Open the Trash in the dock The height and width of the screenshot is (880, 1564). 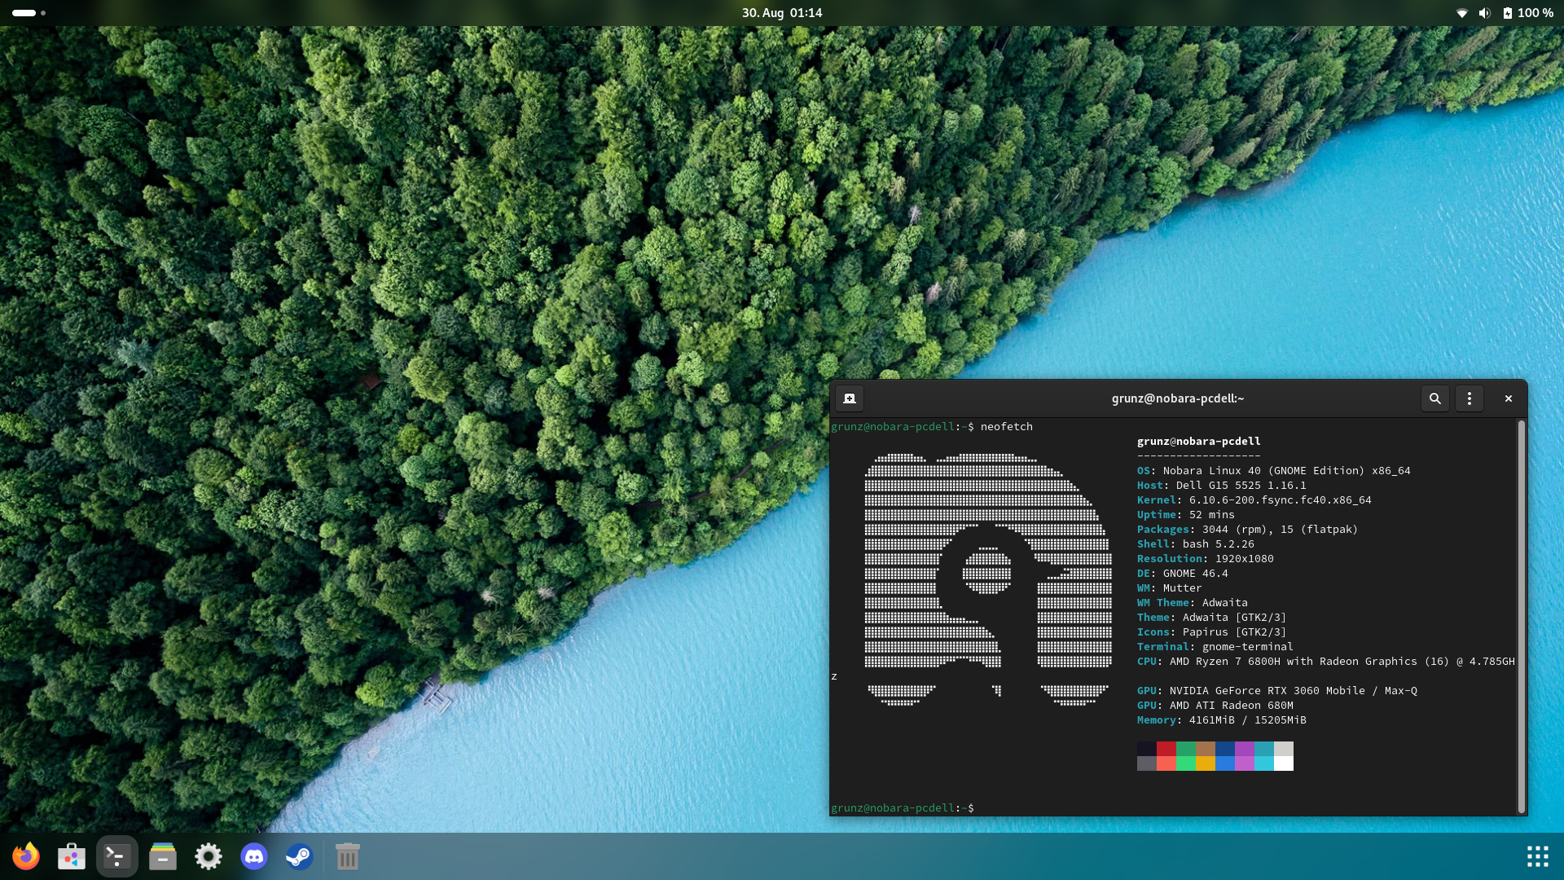[347, 856]
